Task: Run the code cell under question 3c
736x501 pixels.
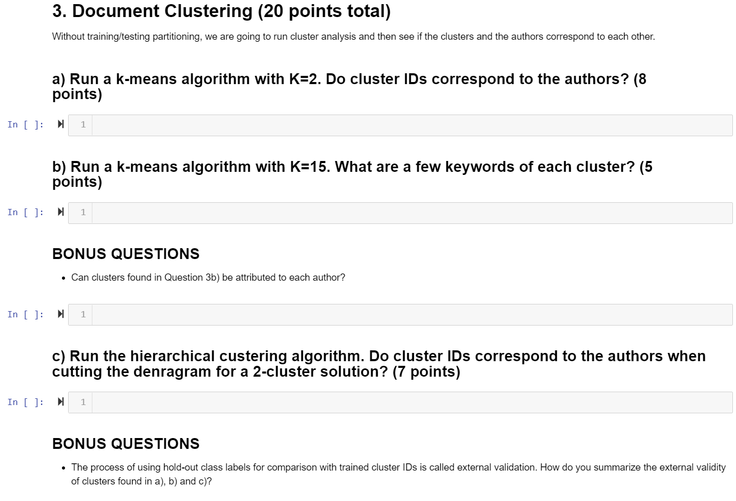Action: [x=60, y=401]
